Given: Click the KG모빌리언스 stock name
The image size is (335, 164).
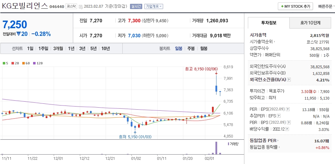Looking at the screenshot, I should (x=25, y=6).
